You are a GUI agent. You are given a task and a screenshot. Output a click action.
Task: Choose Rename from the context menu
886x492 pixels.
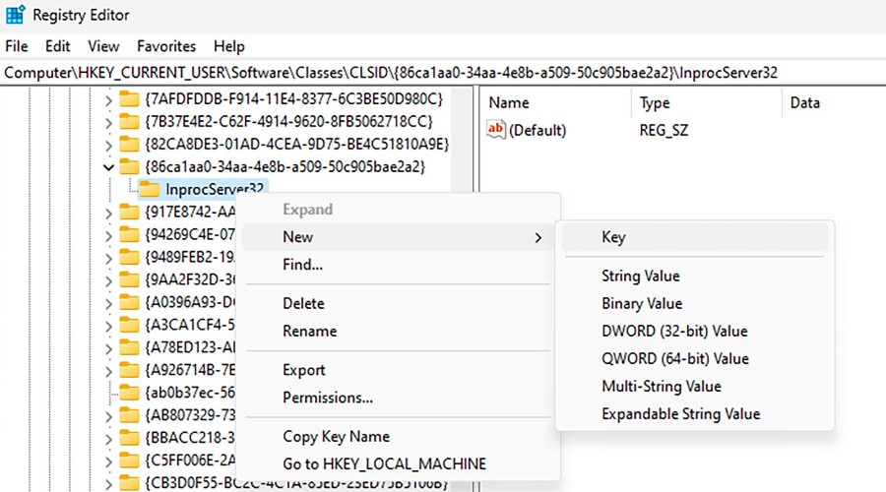[x=399, y=331]
